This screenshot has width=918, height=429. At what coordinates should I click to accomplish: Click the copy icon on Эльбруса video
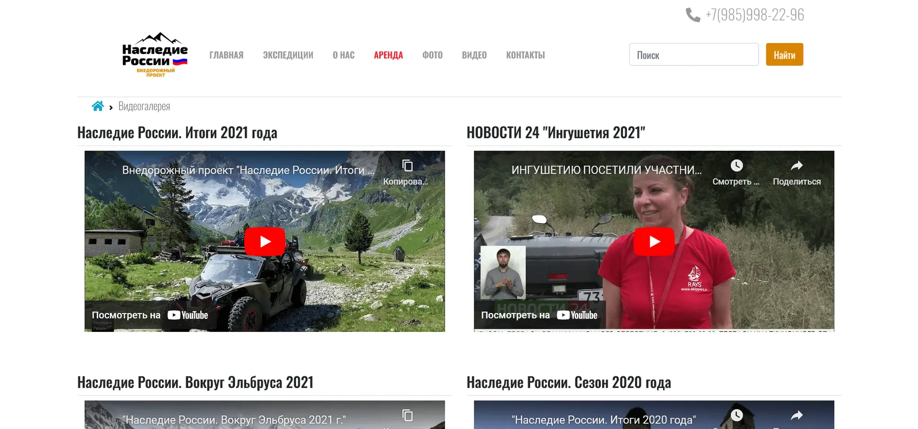(407, 415)
